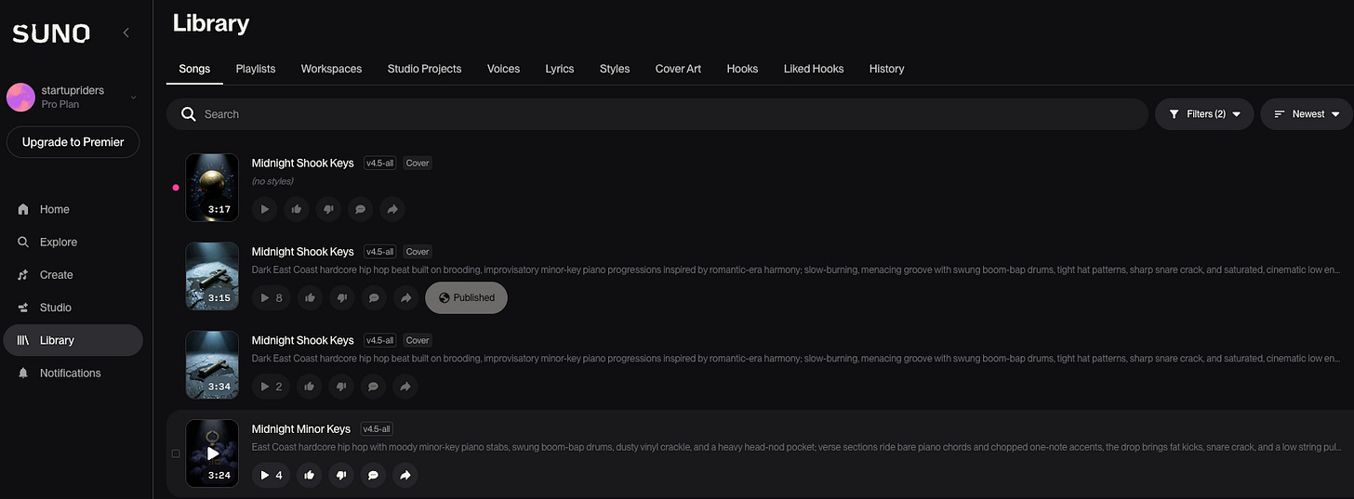Open the Filters (2) dropdown
1354x499 pixels.
1204,114
